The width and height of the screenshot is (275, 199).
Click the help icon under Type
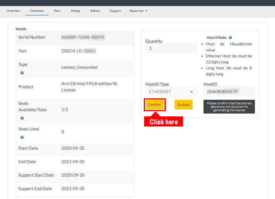click(x=22, y=73)
